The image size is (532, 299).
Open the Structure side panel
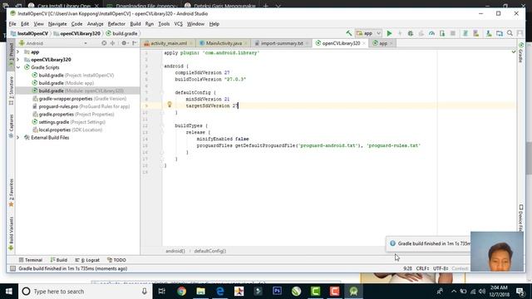11,91
